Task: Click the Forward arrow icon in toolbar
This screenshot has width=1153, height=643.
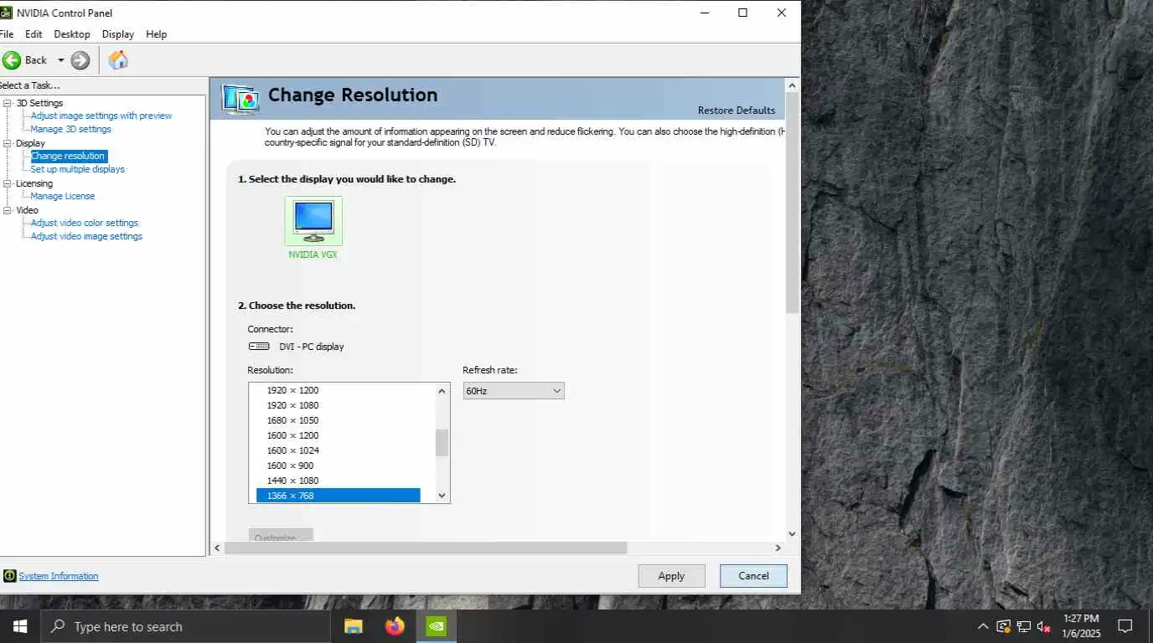Action: (80, 60)
